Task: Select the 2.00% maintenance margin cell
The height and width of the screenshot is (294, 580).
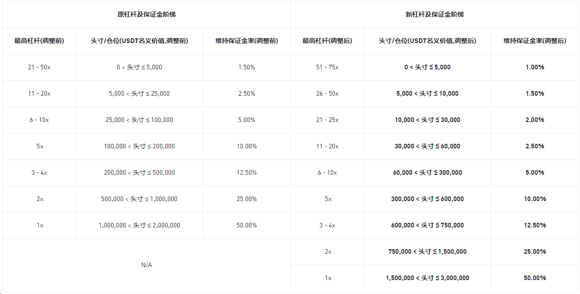Action: click(535, 120)
